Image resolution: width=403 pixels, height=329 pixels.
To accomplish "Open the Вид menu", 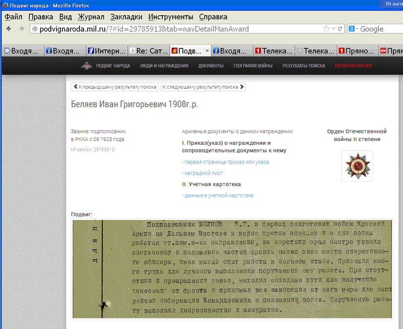I will (x=65, y=17).
